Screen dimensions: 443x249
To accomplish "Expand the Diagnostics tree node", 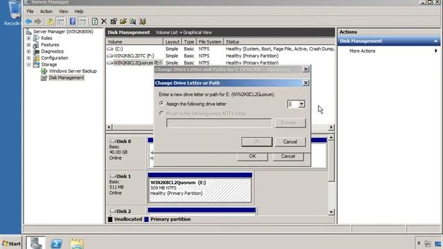I will click(x=28, y=51).
